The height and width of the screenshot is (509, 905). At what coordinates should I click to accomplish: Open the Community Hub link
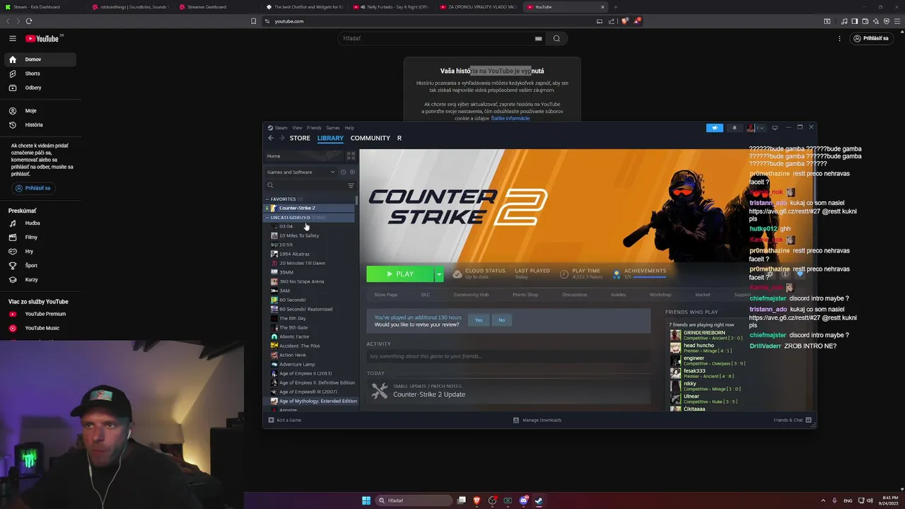coord(471,295)
